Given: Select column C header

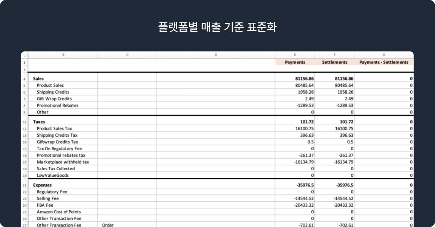Looking at the screenshot, I should click(x=127, y=55).
